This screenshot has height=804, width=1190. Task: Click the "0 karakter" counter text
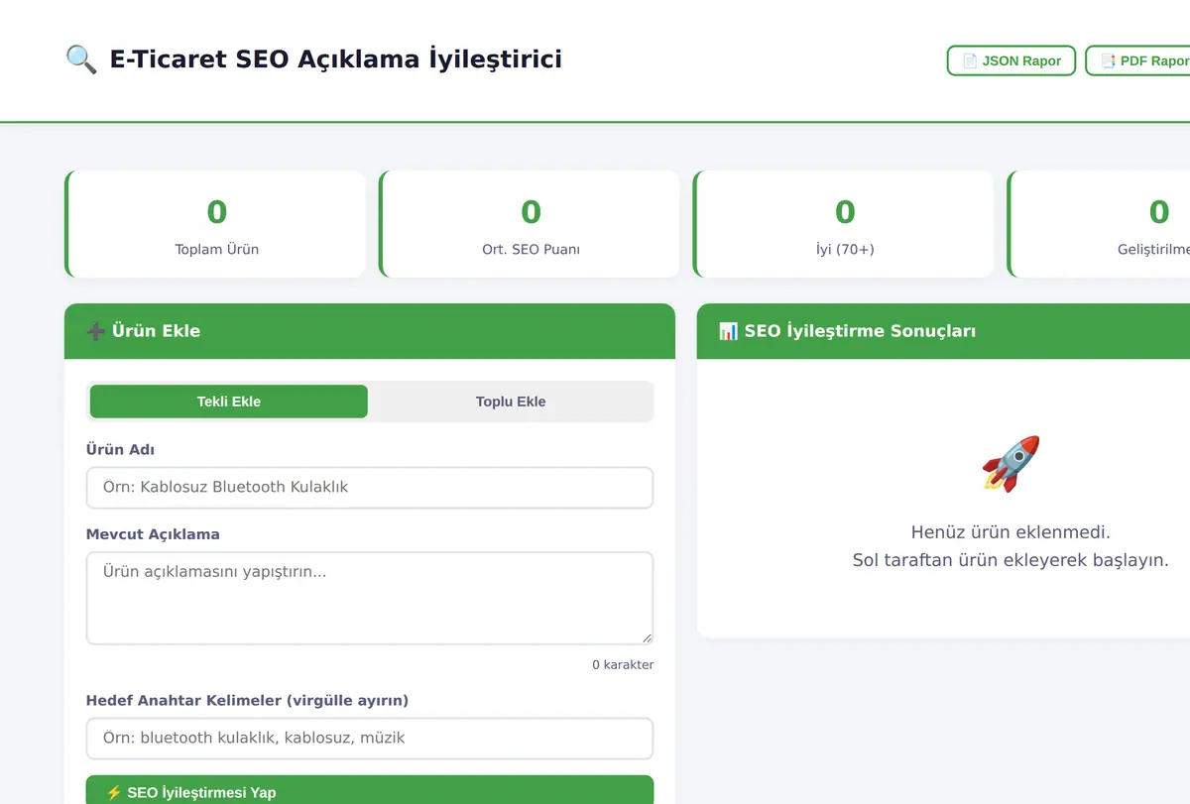pyautogui.click(x=623, y=664)
